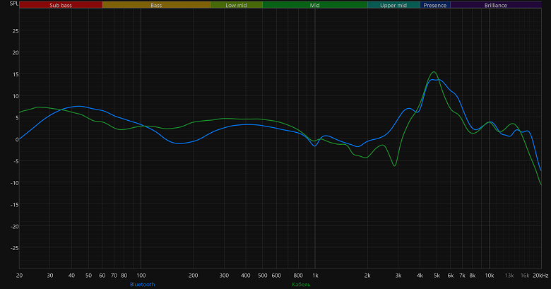This screenshot has width=551, height=289.
Task: Click the green curve dip near 3k
Action: coord(395,165)
